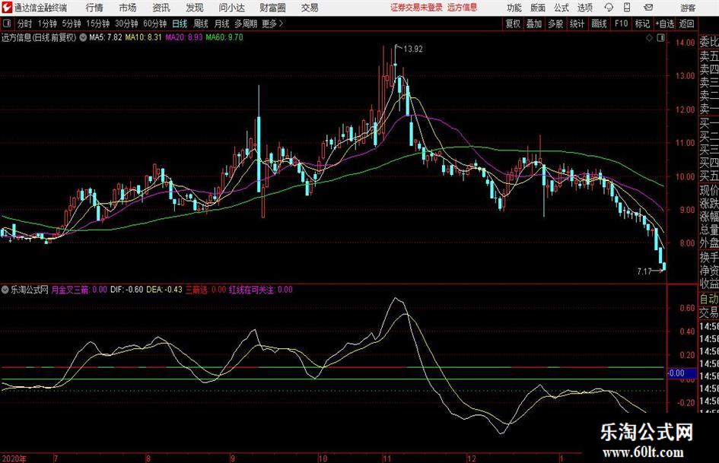719x463 pixels.
Task: Click the MA5: 7.82 indicator value
Action: pyautogui.click(x=106, y=37)
